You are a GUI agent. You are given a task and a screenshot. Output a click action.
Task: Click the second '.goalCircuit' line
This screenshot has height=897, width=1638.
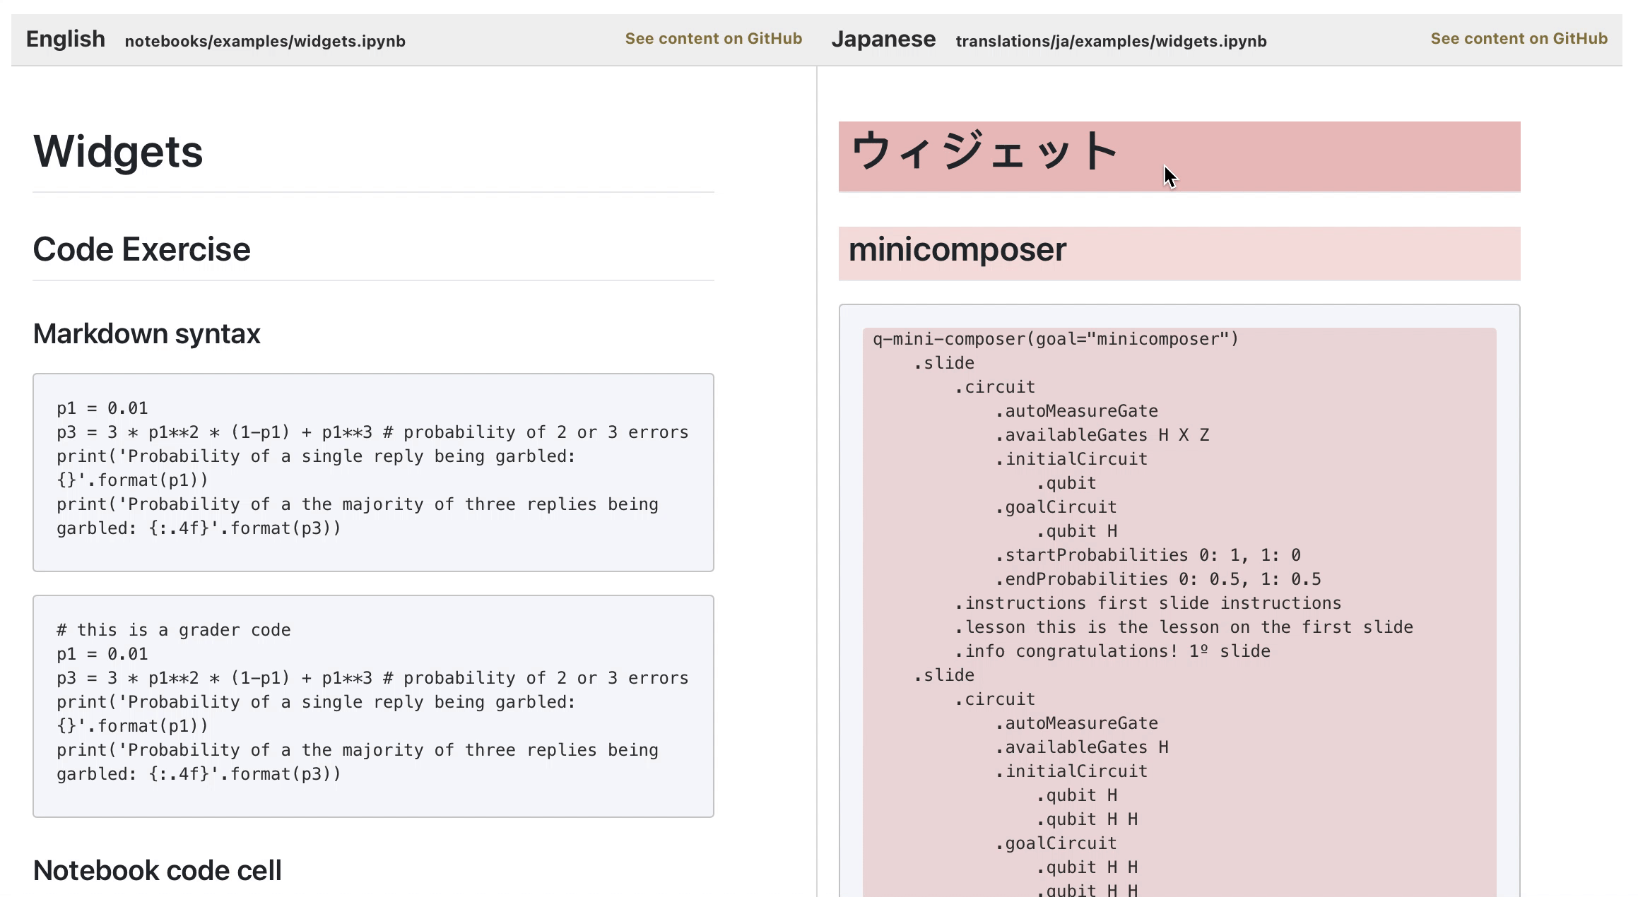click(x=1056, y=843)
